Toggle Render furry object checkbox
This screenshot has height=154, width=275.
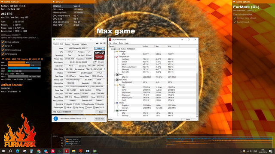[x=235, y=18]
